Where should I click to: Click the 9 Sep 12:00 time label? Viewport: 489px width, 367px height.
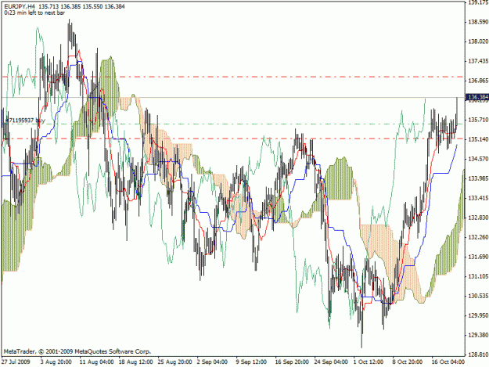(x=251, y=362)
